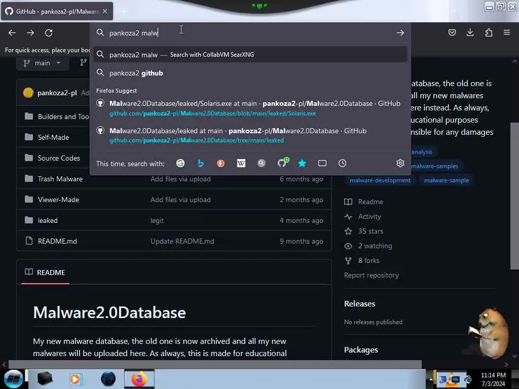Open the Packages heading link
This screenshot has width=519, height=389.
pyautogui.click(x=361, y=349)
